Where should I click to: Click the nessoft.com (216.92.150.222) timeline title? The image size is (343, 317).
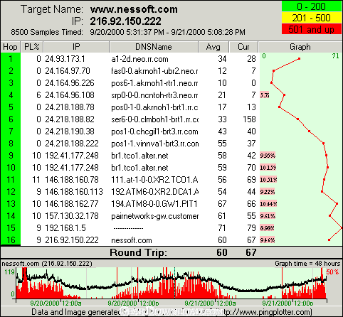(47, 264)
